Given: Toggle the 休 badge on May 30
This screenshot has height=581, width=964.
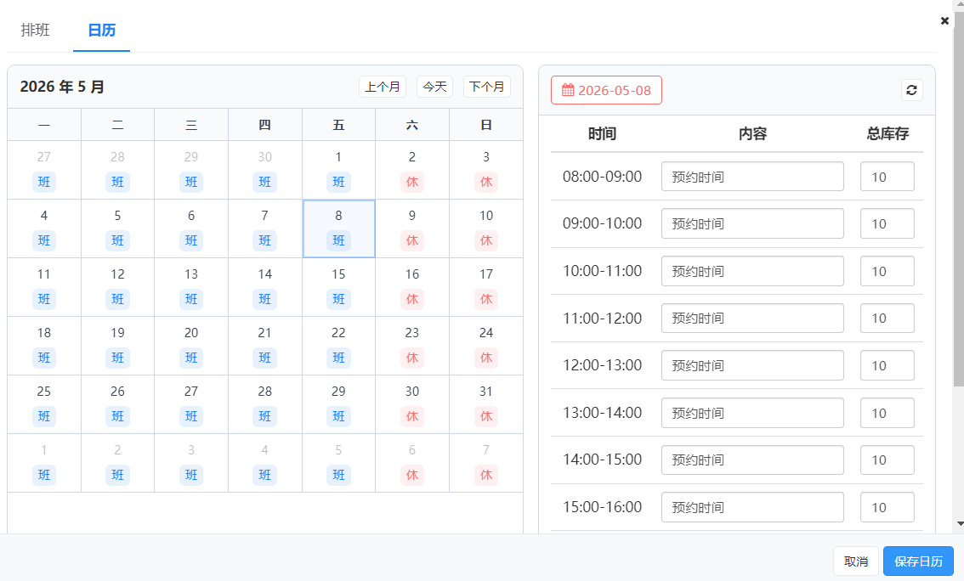Looking at the screenshot, I should (x=412, y=416).
